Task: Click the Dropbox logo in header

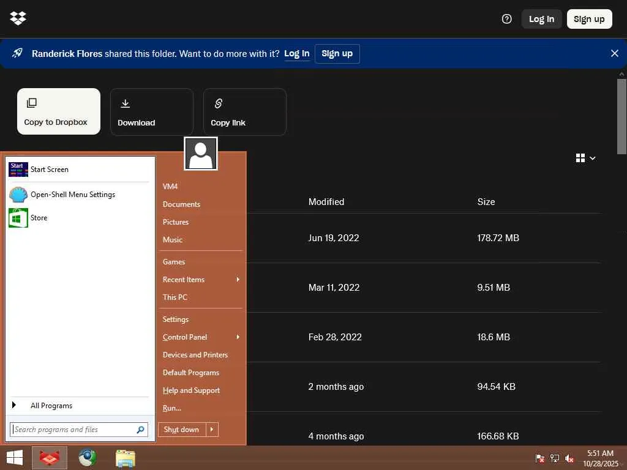Action: point(18,18)
